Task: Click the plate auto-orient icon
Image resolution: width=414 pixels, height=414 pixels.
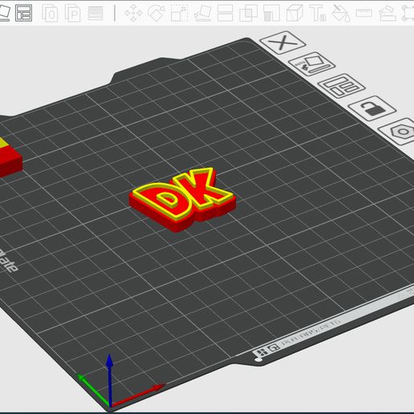Action: point(312,64)
